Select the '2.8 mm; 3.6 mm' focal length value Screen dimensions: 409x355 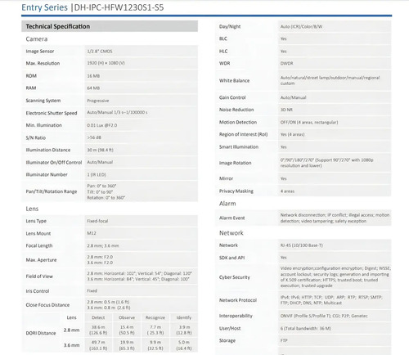[103, 245]
